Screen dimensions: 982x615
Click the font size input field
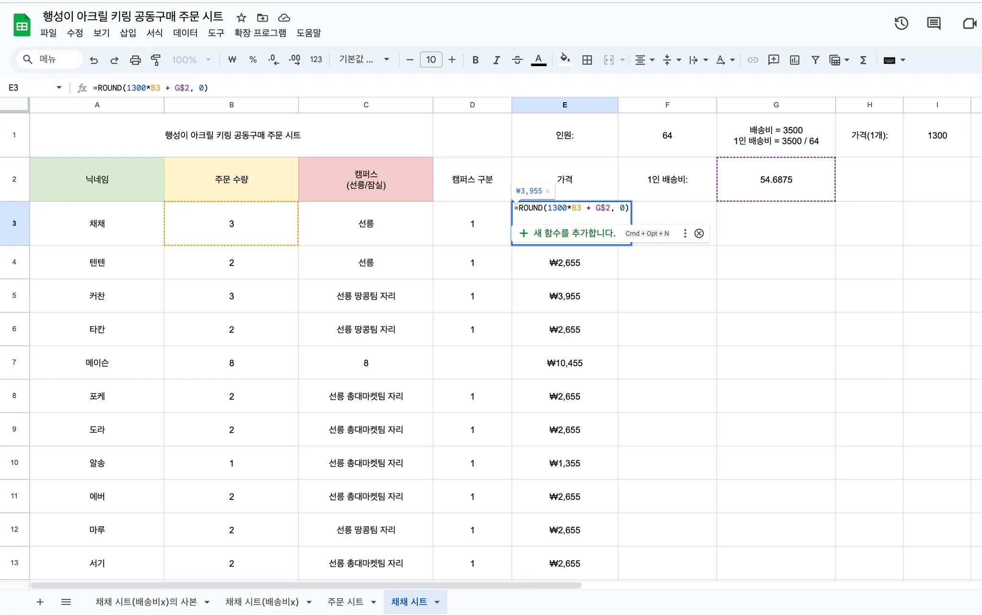431,60
